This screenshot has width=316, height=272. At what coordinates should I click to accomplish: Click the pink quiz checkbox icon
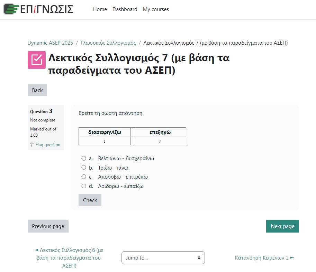[37, 60]
